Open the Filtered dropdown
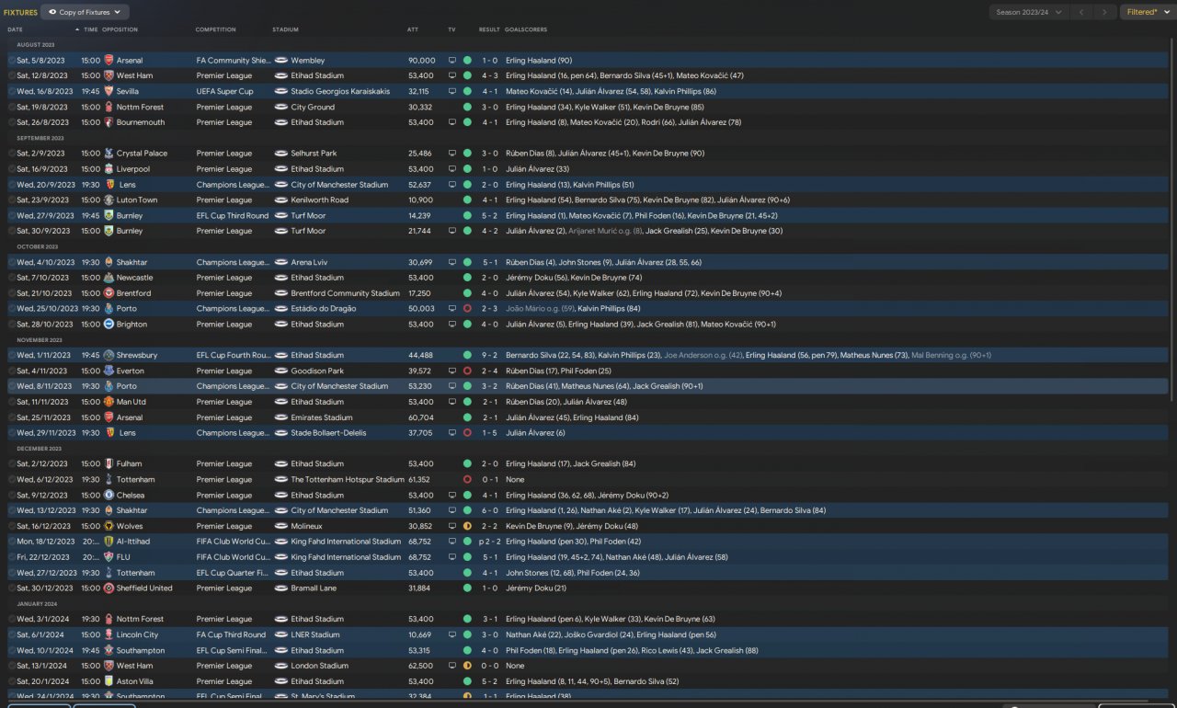Image resolution: width=1177 pixels, height=708 pixels. point(1148,12)
